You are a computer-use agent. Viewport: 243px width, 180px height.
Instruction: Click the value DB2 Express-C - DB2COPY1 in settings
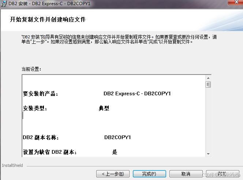coord(137,93)
